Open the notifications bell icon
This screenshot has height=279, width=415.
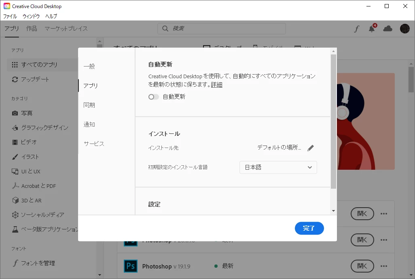(x=372, y=29)
